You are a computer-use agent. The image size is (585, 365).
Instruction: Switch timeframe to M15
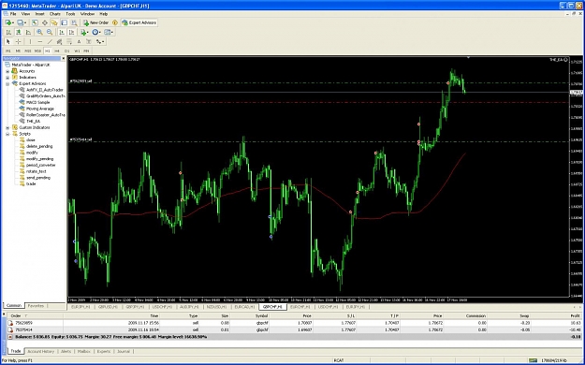pos(27,51)
